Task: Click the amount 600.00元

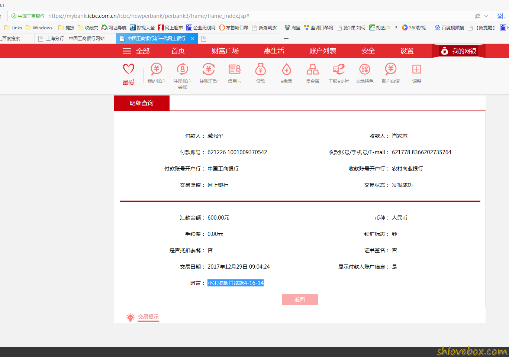Action: click(x=218, y=218)
